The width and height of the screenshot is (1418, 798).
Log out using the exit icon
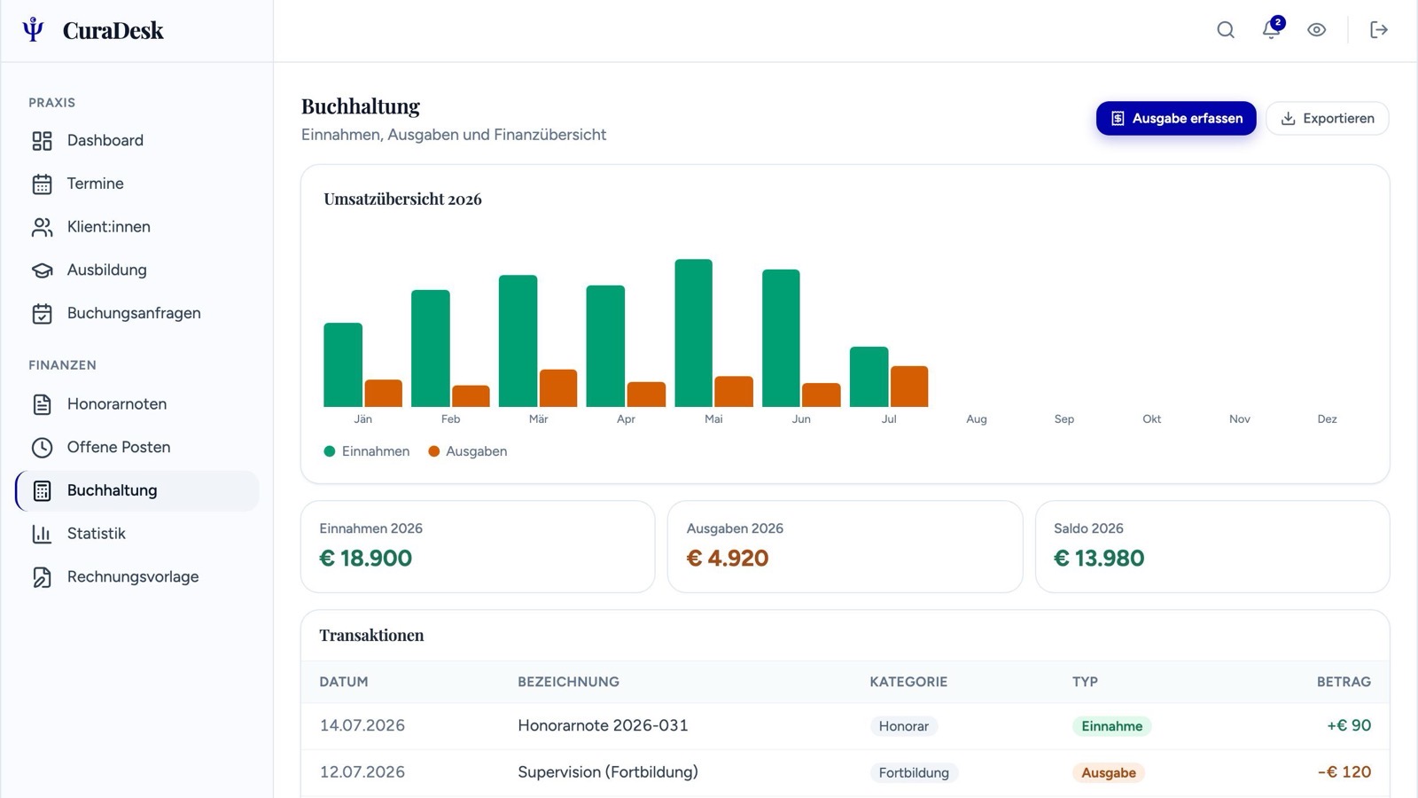[1379, 30]
